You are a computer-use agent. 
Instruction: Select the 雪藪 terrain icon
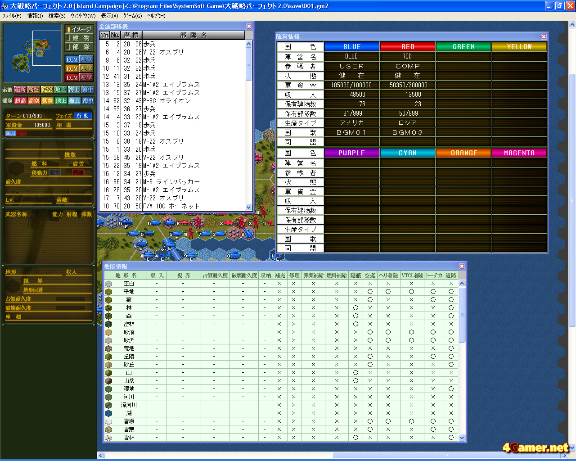(x=108, y=429)
